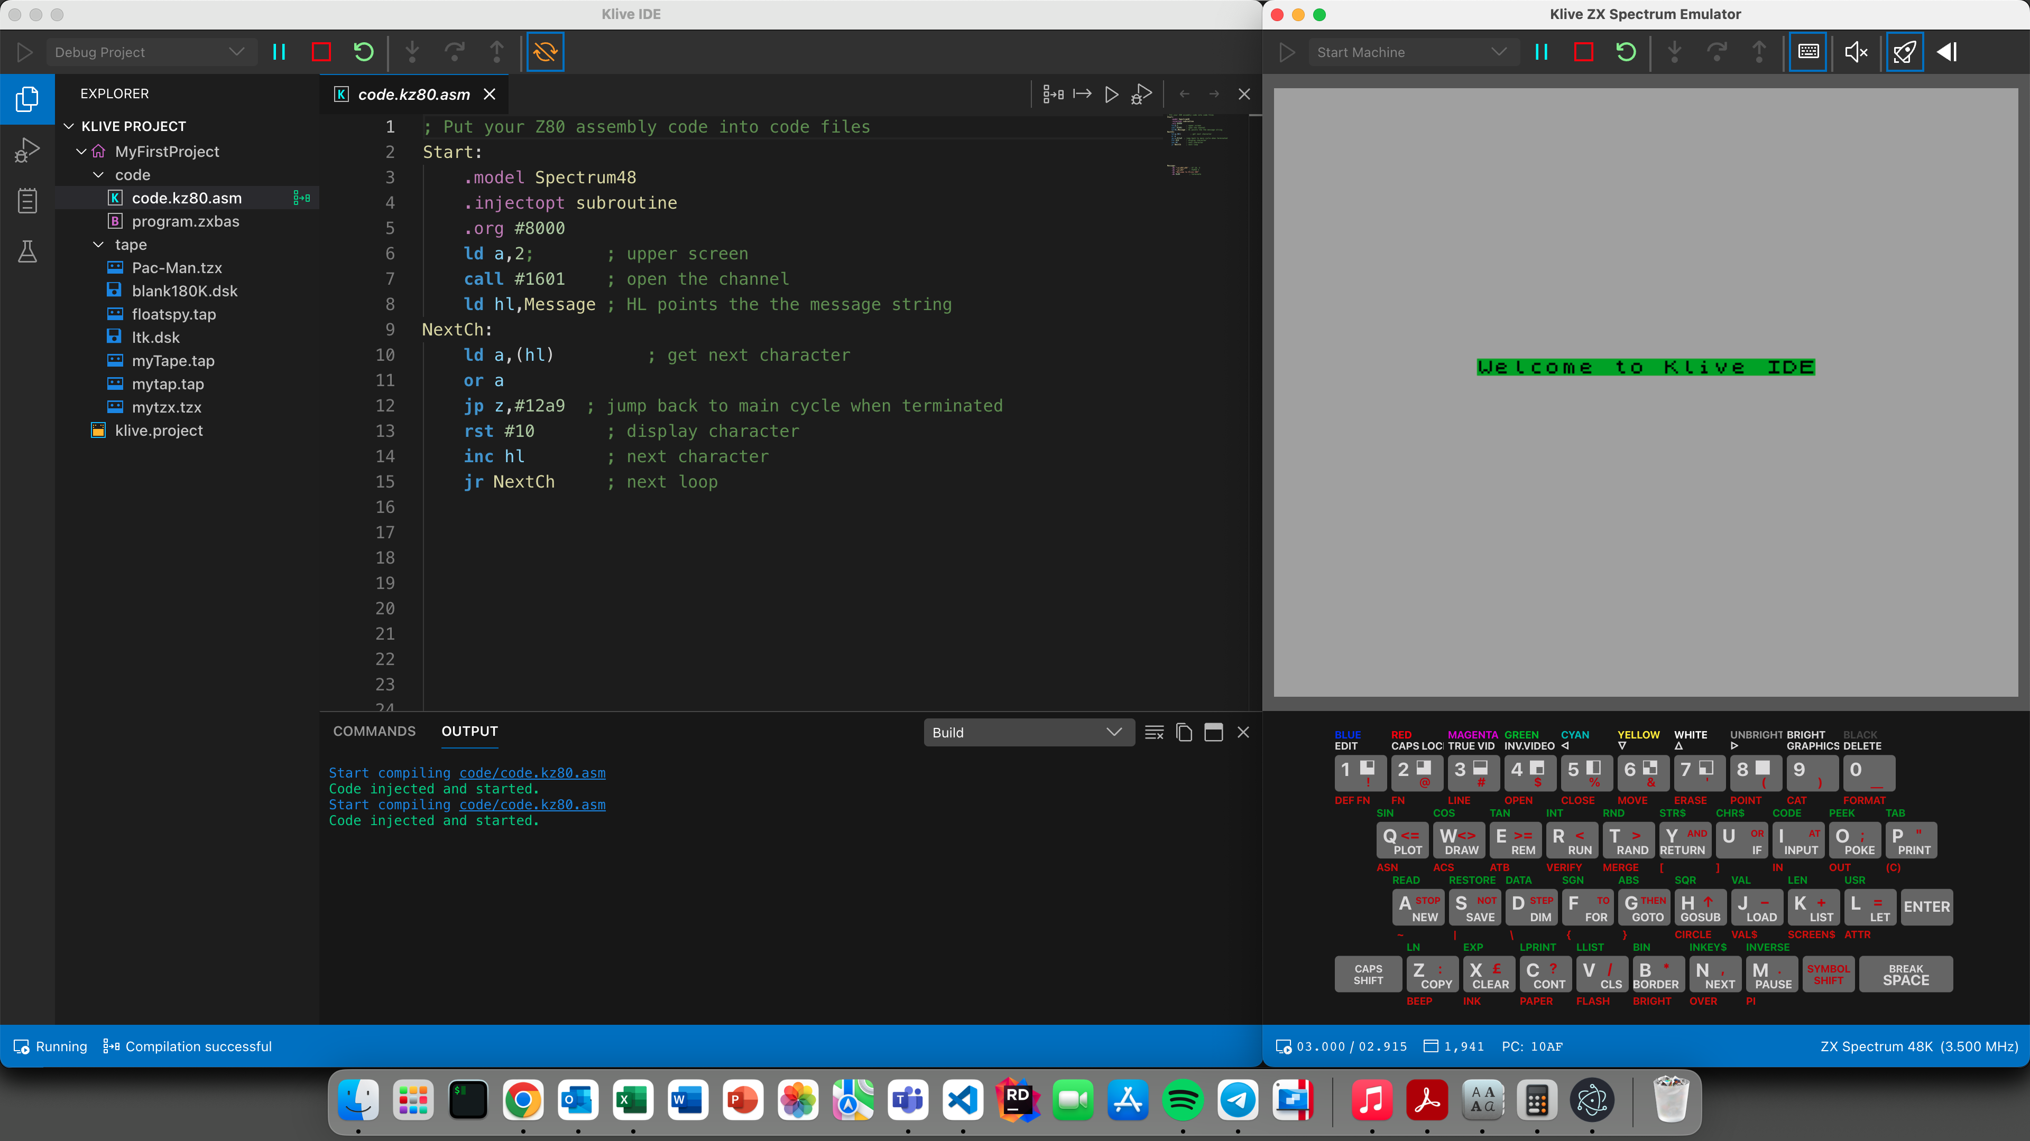This screenshot has height=1141, width=2030.
Task: Click the BREAK SPACE key on the Spectrum keyboard
Action: (x=1905, y=974)
